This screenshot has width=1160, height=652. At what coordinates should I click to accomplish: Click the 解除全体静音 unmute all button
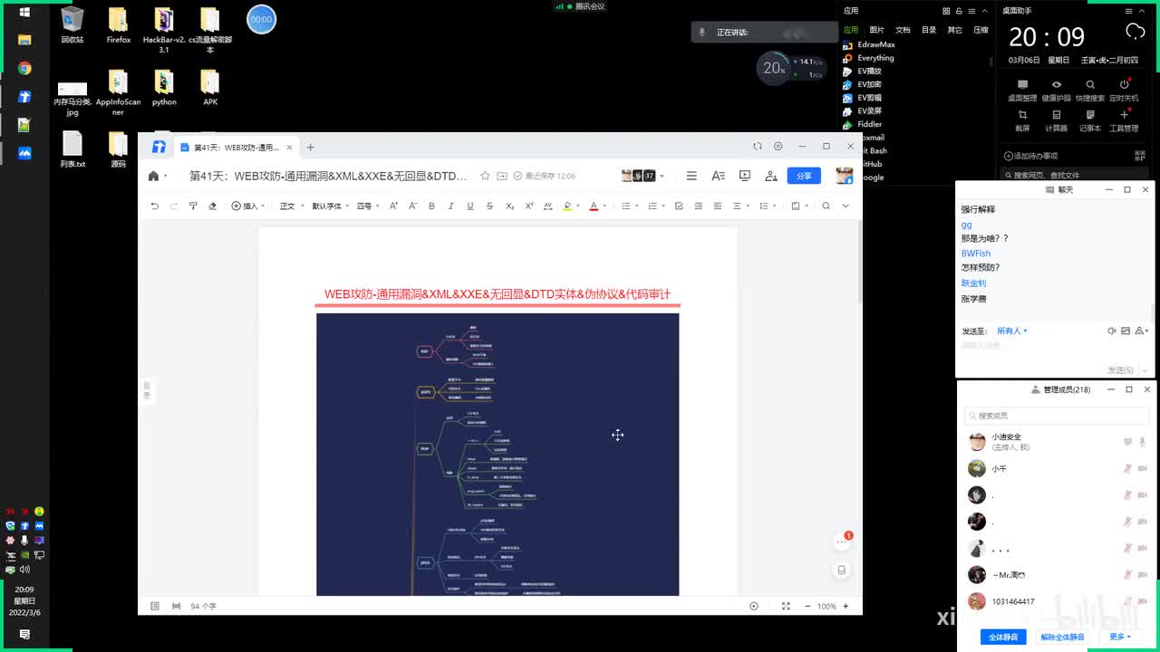[x=1062, y=637]
